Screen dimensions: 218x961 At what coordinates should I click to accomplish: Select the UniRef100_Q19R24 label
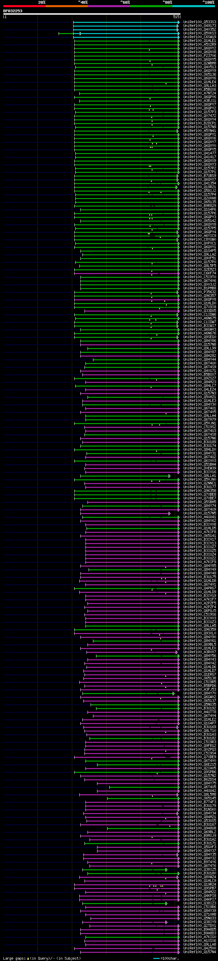point(200,885)
